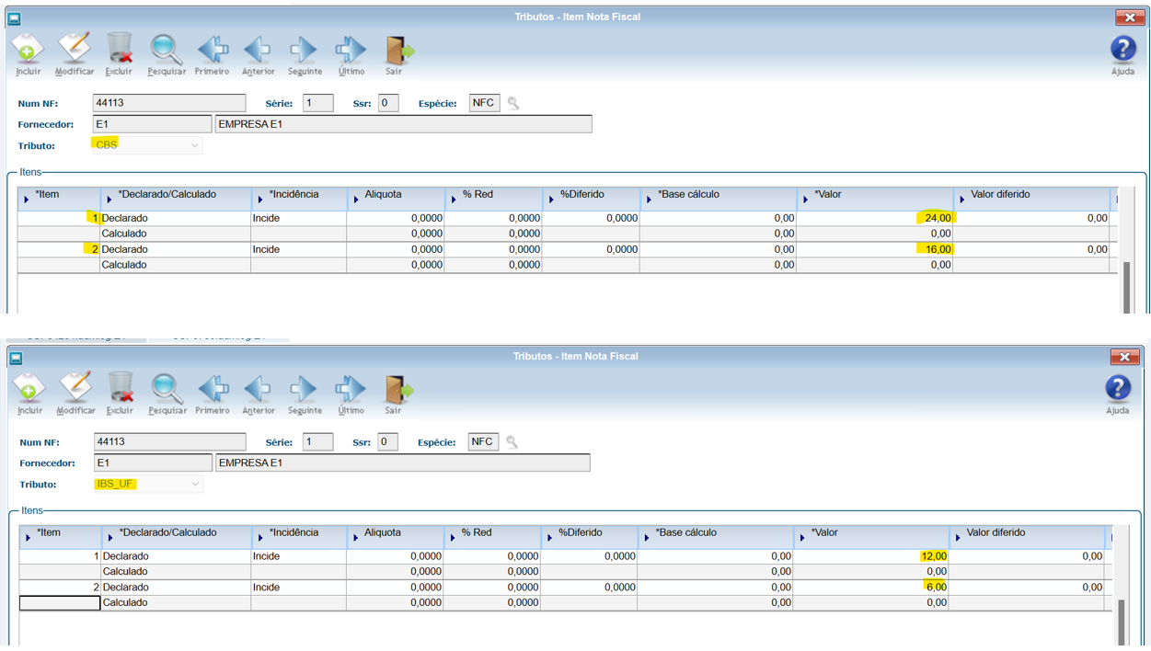Click Num NF field in CBS window

click(169, 103)
